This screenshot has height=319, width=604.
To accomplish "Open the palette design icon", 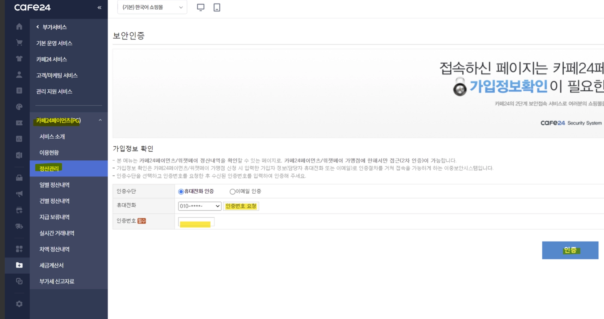I will [19, 107].
